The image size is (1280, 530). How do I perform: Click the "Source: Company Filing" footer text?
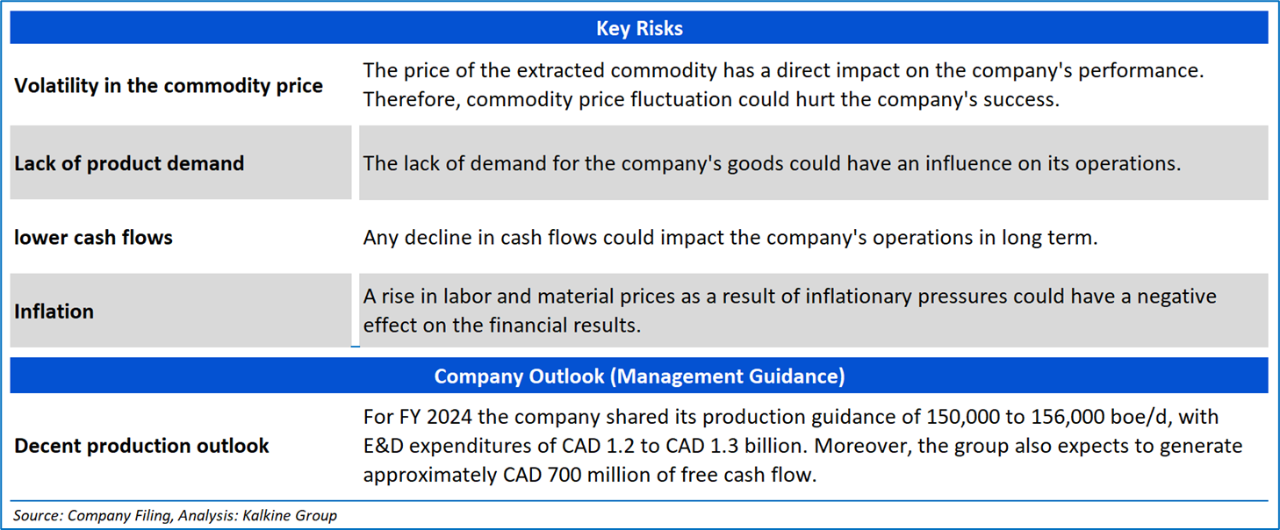[x=92, y=515]
